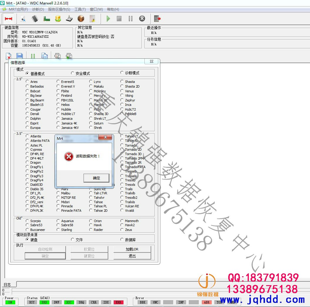Click the green double bar icon
The width and height of the screenshot is (310, 307).
click(x=33, y=56)
